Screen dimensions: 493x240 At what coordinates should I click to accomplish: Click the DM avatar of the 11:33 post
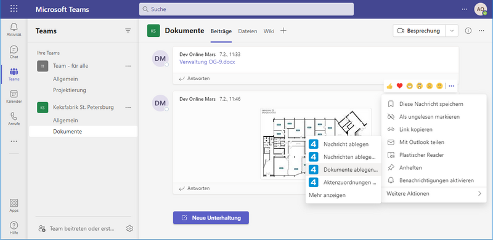(x=160, y=58)
